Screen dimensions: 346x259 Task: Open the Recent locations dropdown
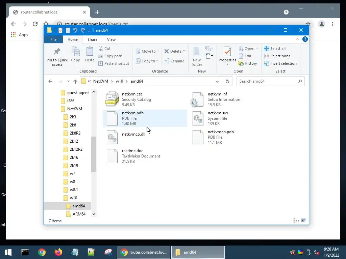[x=68, y=81]
